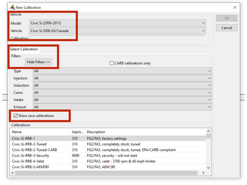Uncheck Show race calibrations checkbox
Image resolution: width=247 pixels, height=185 pixels.
tap(15, 116)
